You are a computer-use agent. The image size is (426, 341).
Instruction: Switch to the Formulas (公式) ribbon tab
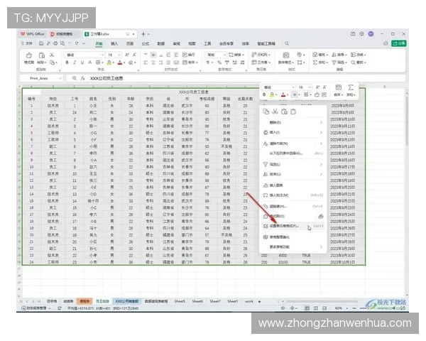coord(146,43)
